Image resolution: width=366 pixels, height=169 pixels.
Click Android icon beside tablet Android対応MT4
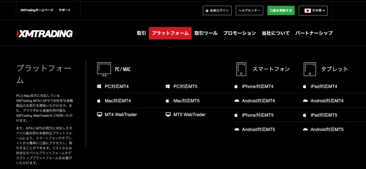tap(305, 101)
